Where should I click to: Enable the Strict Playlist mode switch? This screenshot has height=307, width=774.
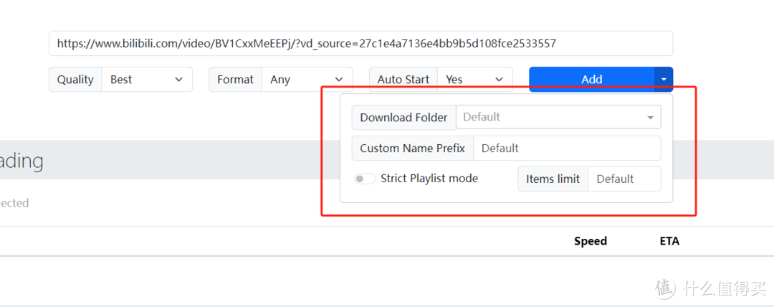365,179
